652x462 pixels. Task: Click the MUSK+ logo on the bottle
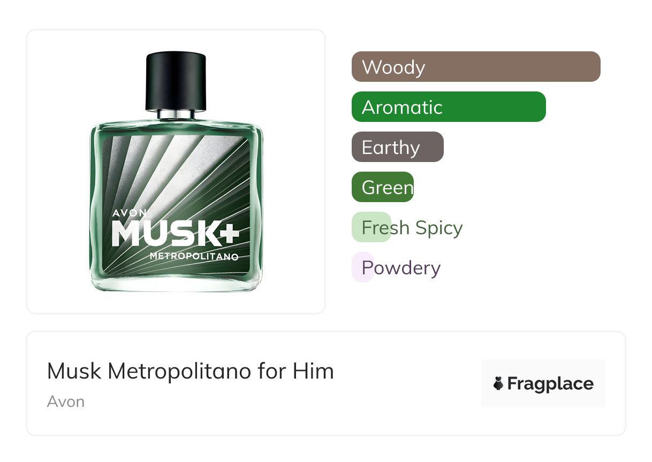[175, 234]
